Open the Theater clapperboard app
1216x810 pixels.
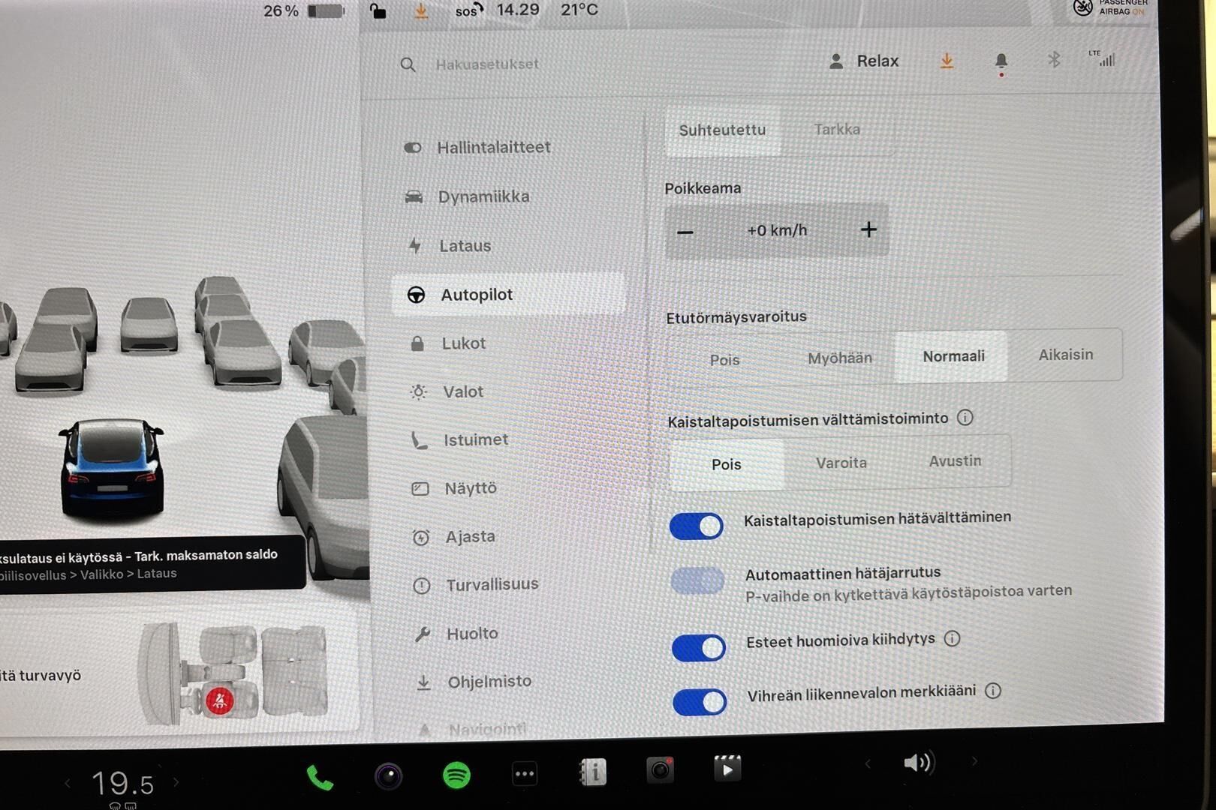coord(727,769)
